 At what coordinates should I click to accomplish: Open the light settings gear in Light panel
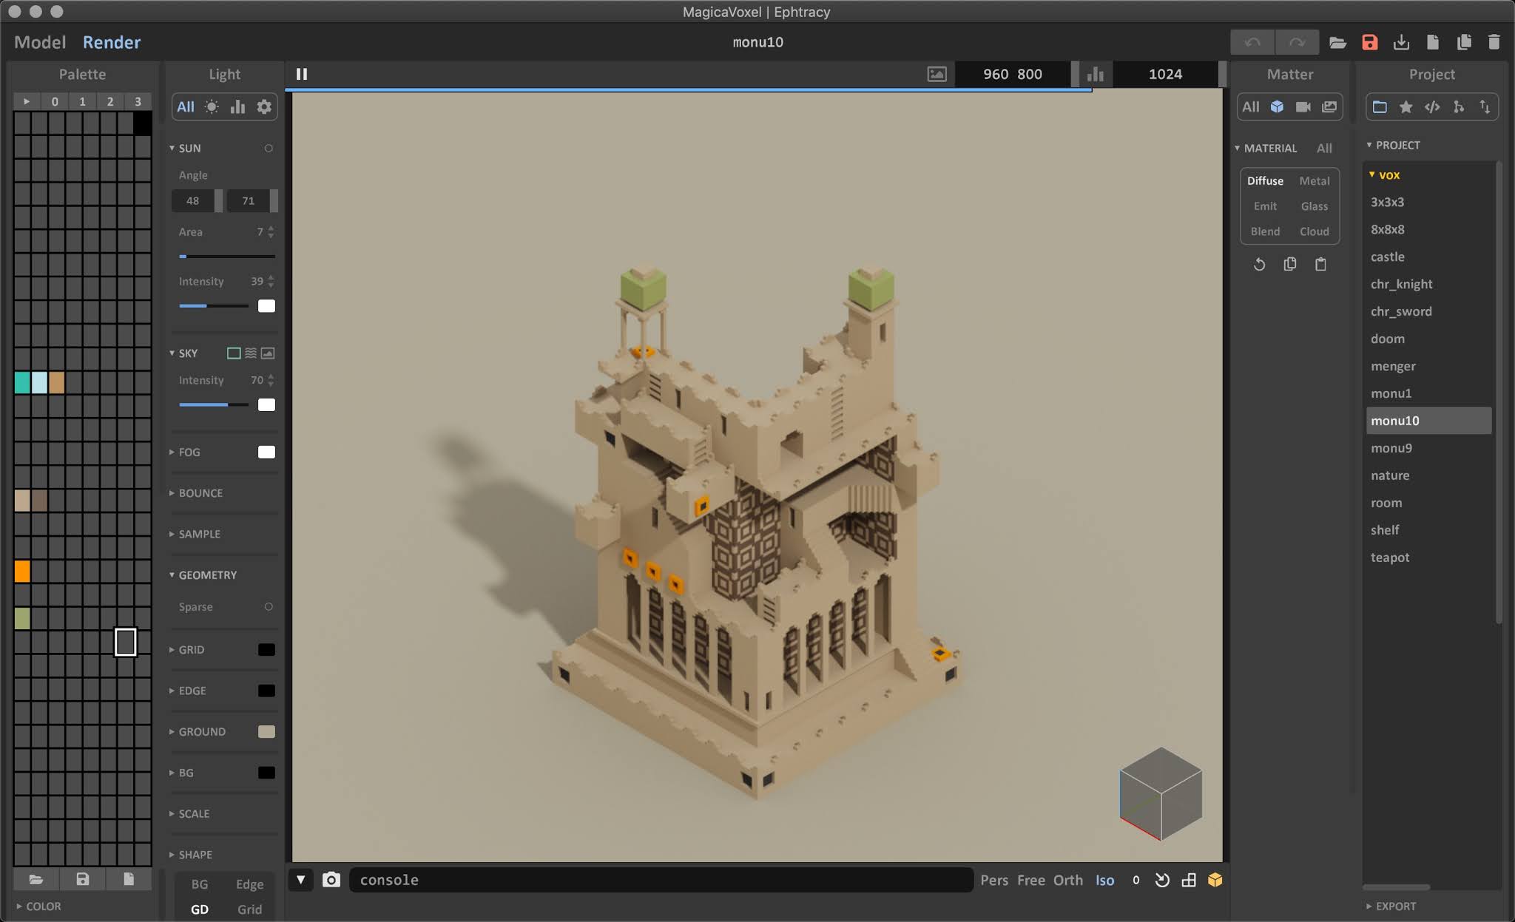(x=264, y=106)
